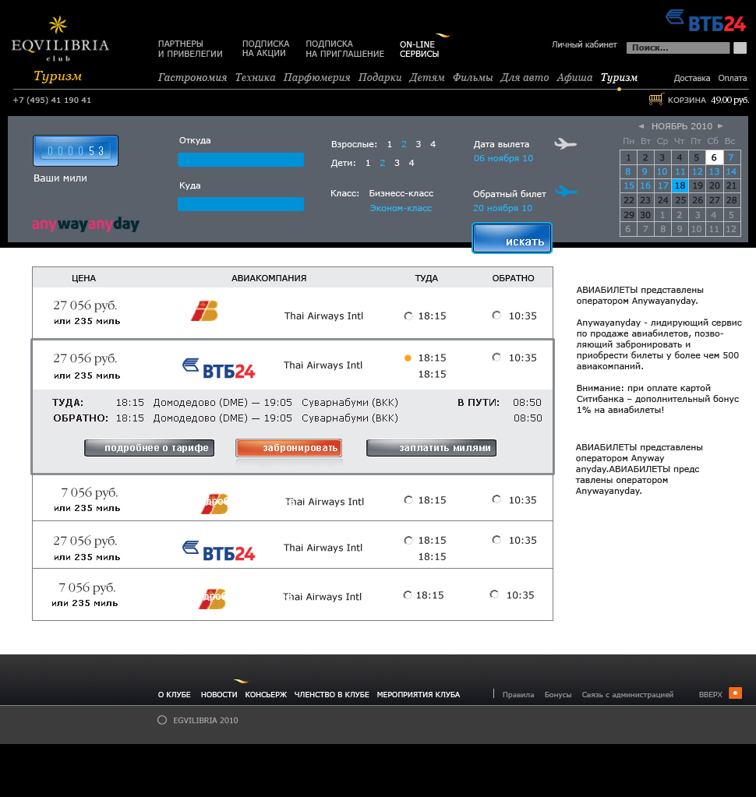Image resolution: width=756 pixels, height=797 pixels.
Task: Select 10:35 return radio in expanded row
Action: (496, 358)
